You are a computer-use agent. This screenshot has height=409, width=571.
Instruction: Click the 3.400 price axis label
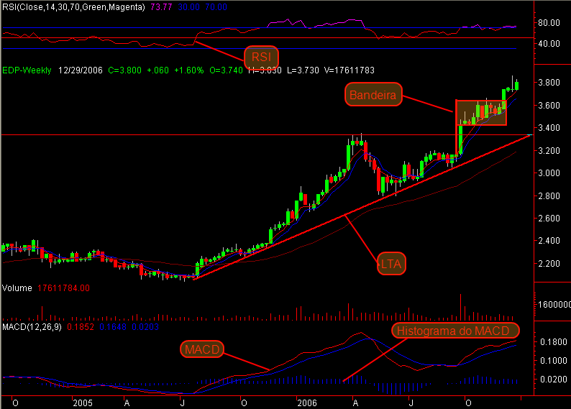(x=549, y=128)
